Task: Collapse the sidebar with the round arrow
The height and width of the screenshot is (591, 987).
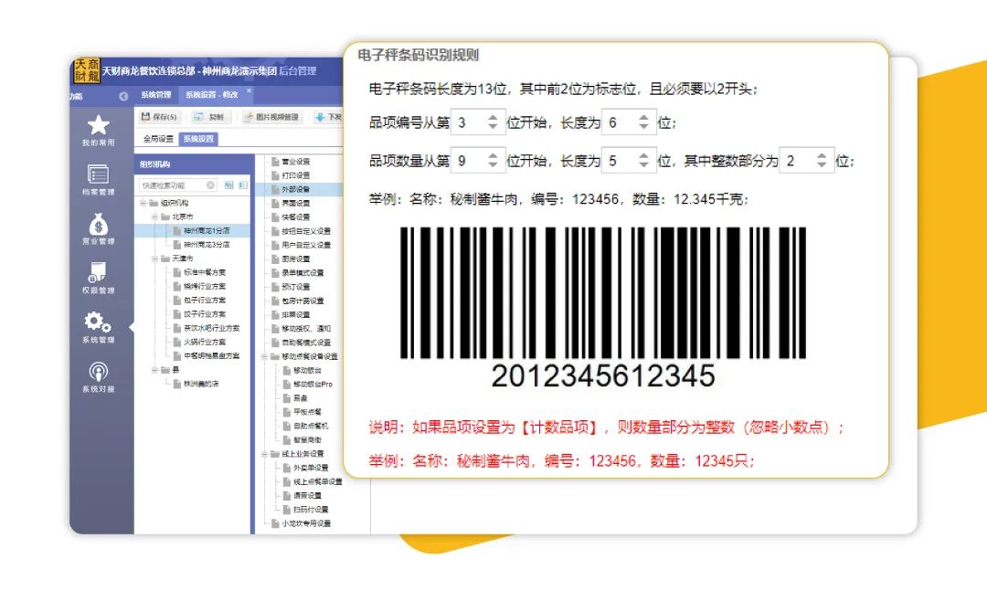Action: pos(123,96)
